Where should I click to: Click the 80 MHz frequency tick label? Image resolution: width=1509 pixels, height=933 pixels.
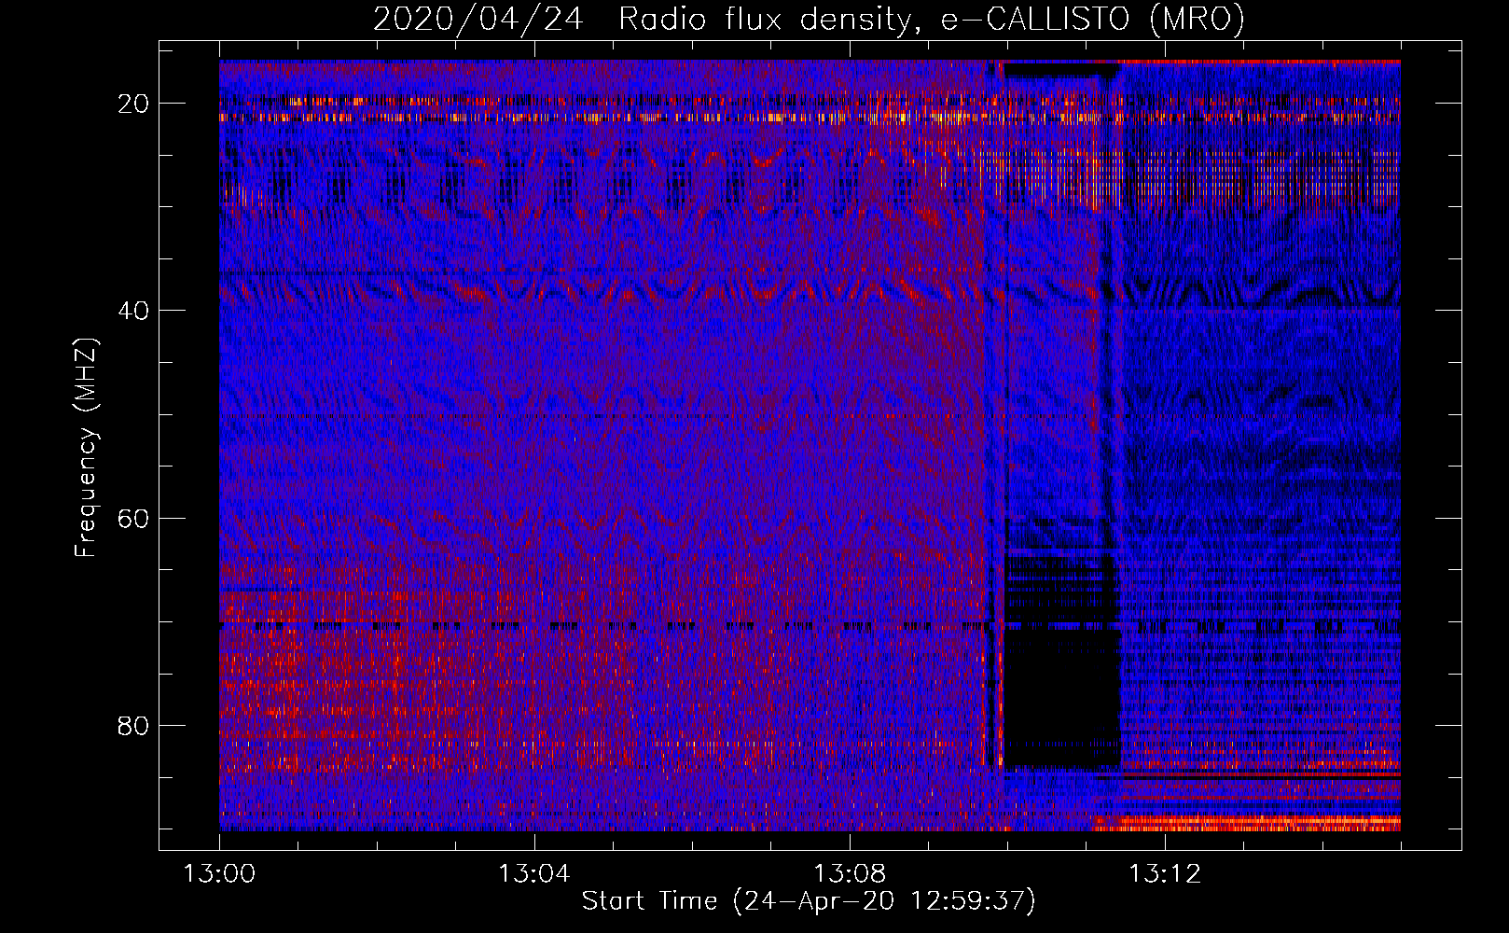point(134,725)
